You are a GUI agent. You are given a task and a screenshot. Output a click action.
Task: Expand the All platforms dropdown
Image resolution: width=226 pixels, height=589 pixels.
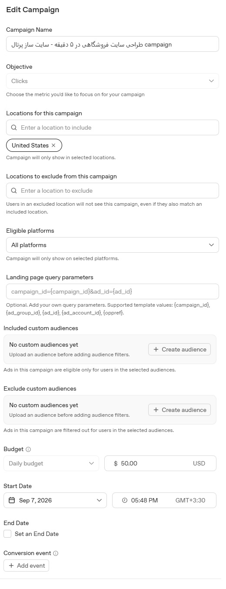coord(113,245)
